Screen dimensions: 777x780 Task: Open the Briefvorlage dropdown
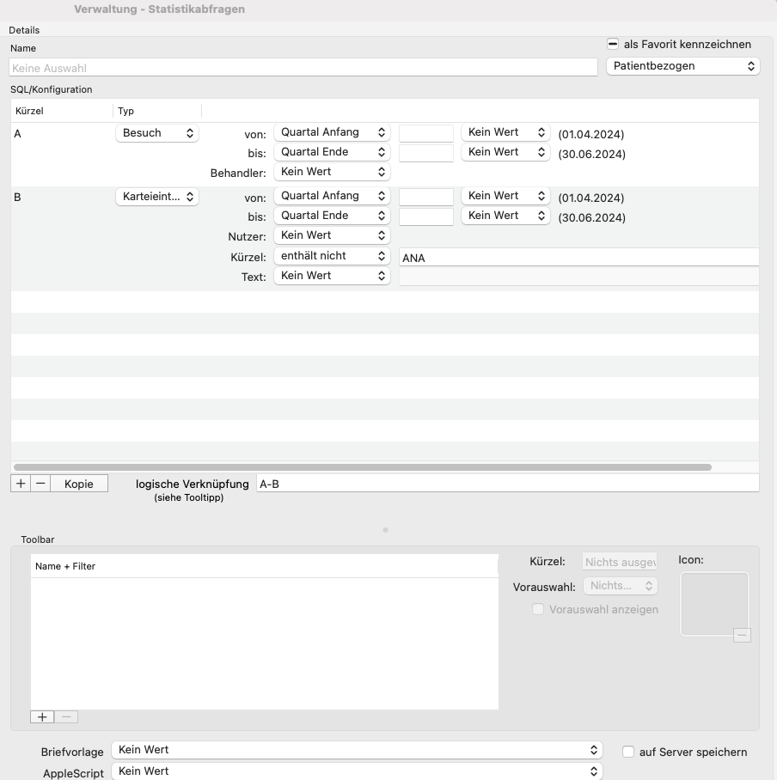point(357,750)
